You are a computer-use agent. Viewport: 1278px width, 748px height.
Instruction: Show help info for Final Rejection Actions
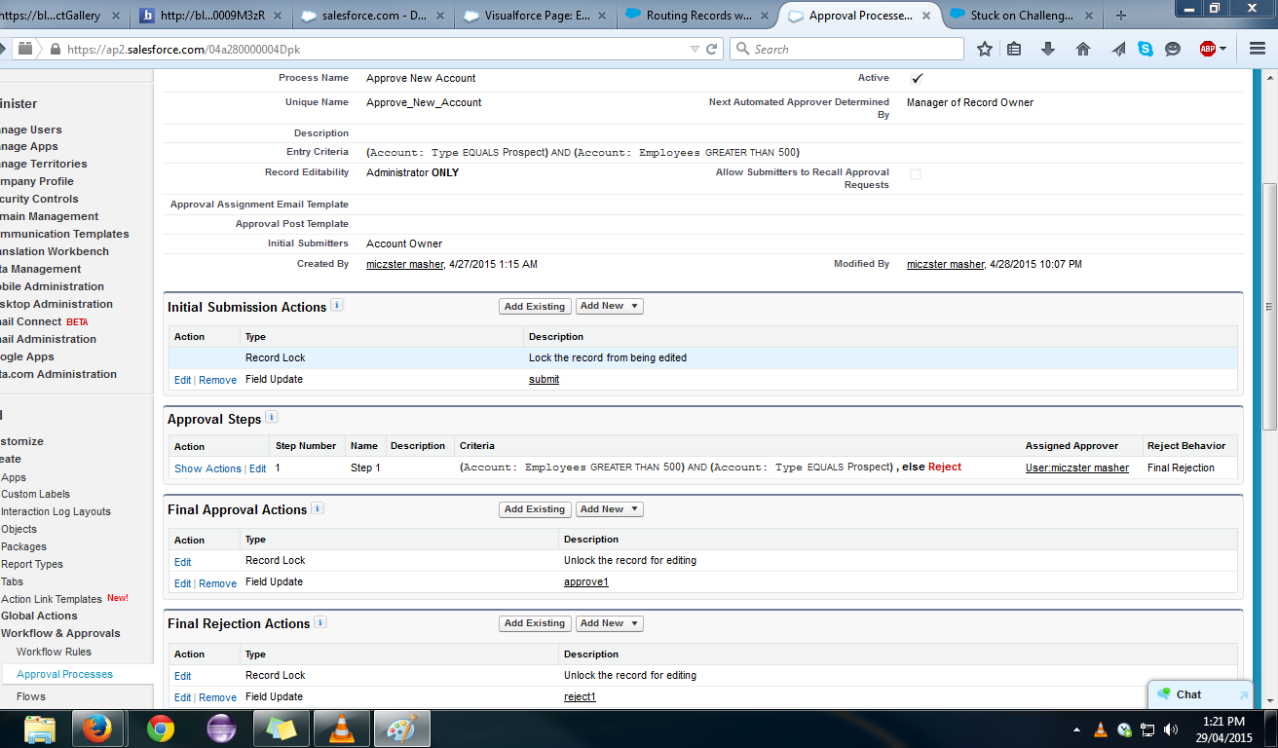(320, 621)
